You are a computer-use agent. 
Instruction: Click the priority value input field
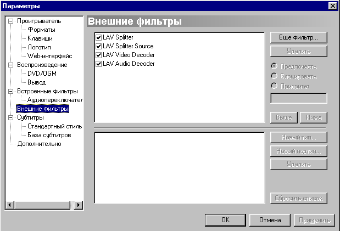(299, 98)
